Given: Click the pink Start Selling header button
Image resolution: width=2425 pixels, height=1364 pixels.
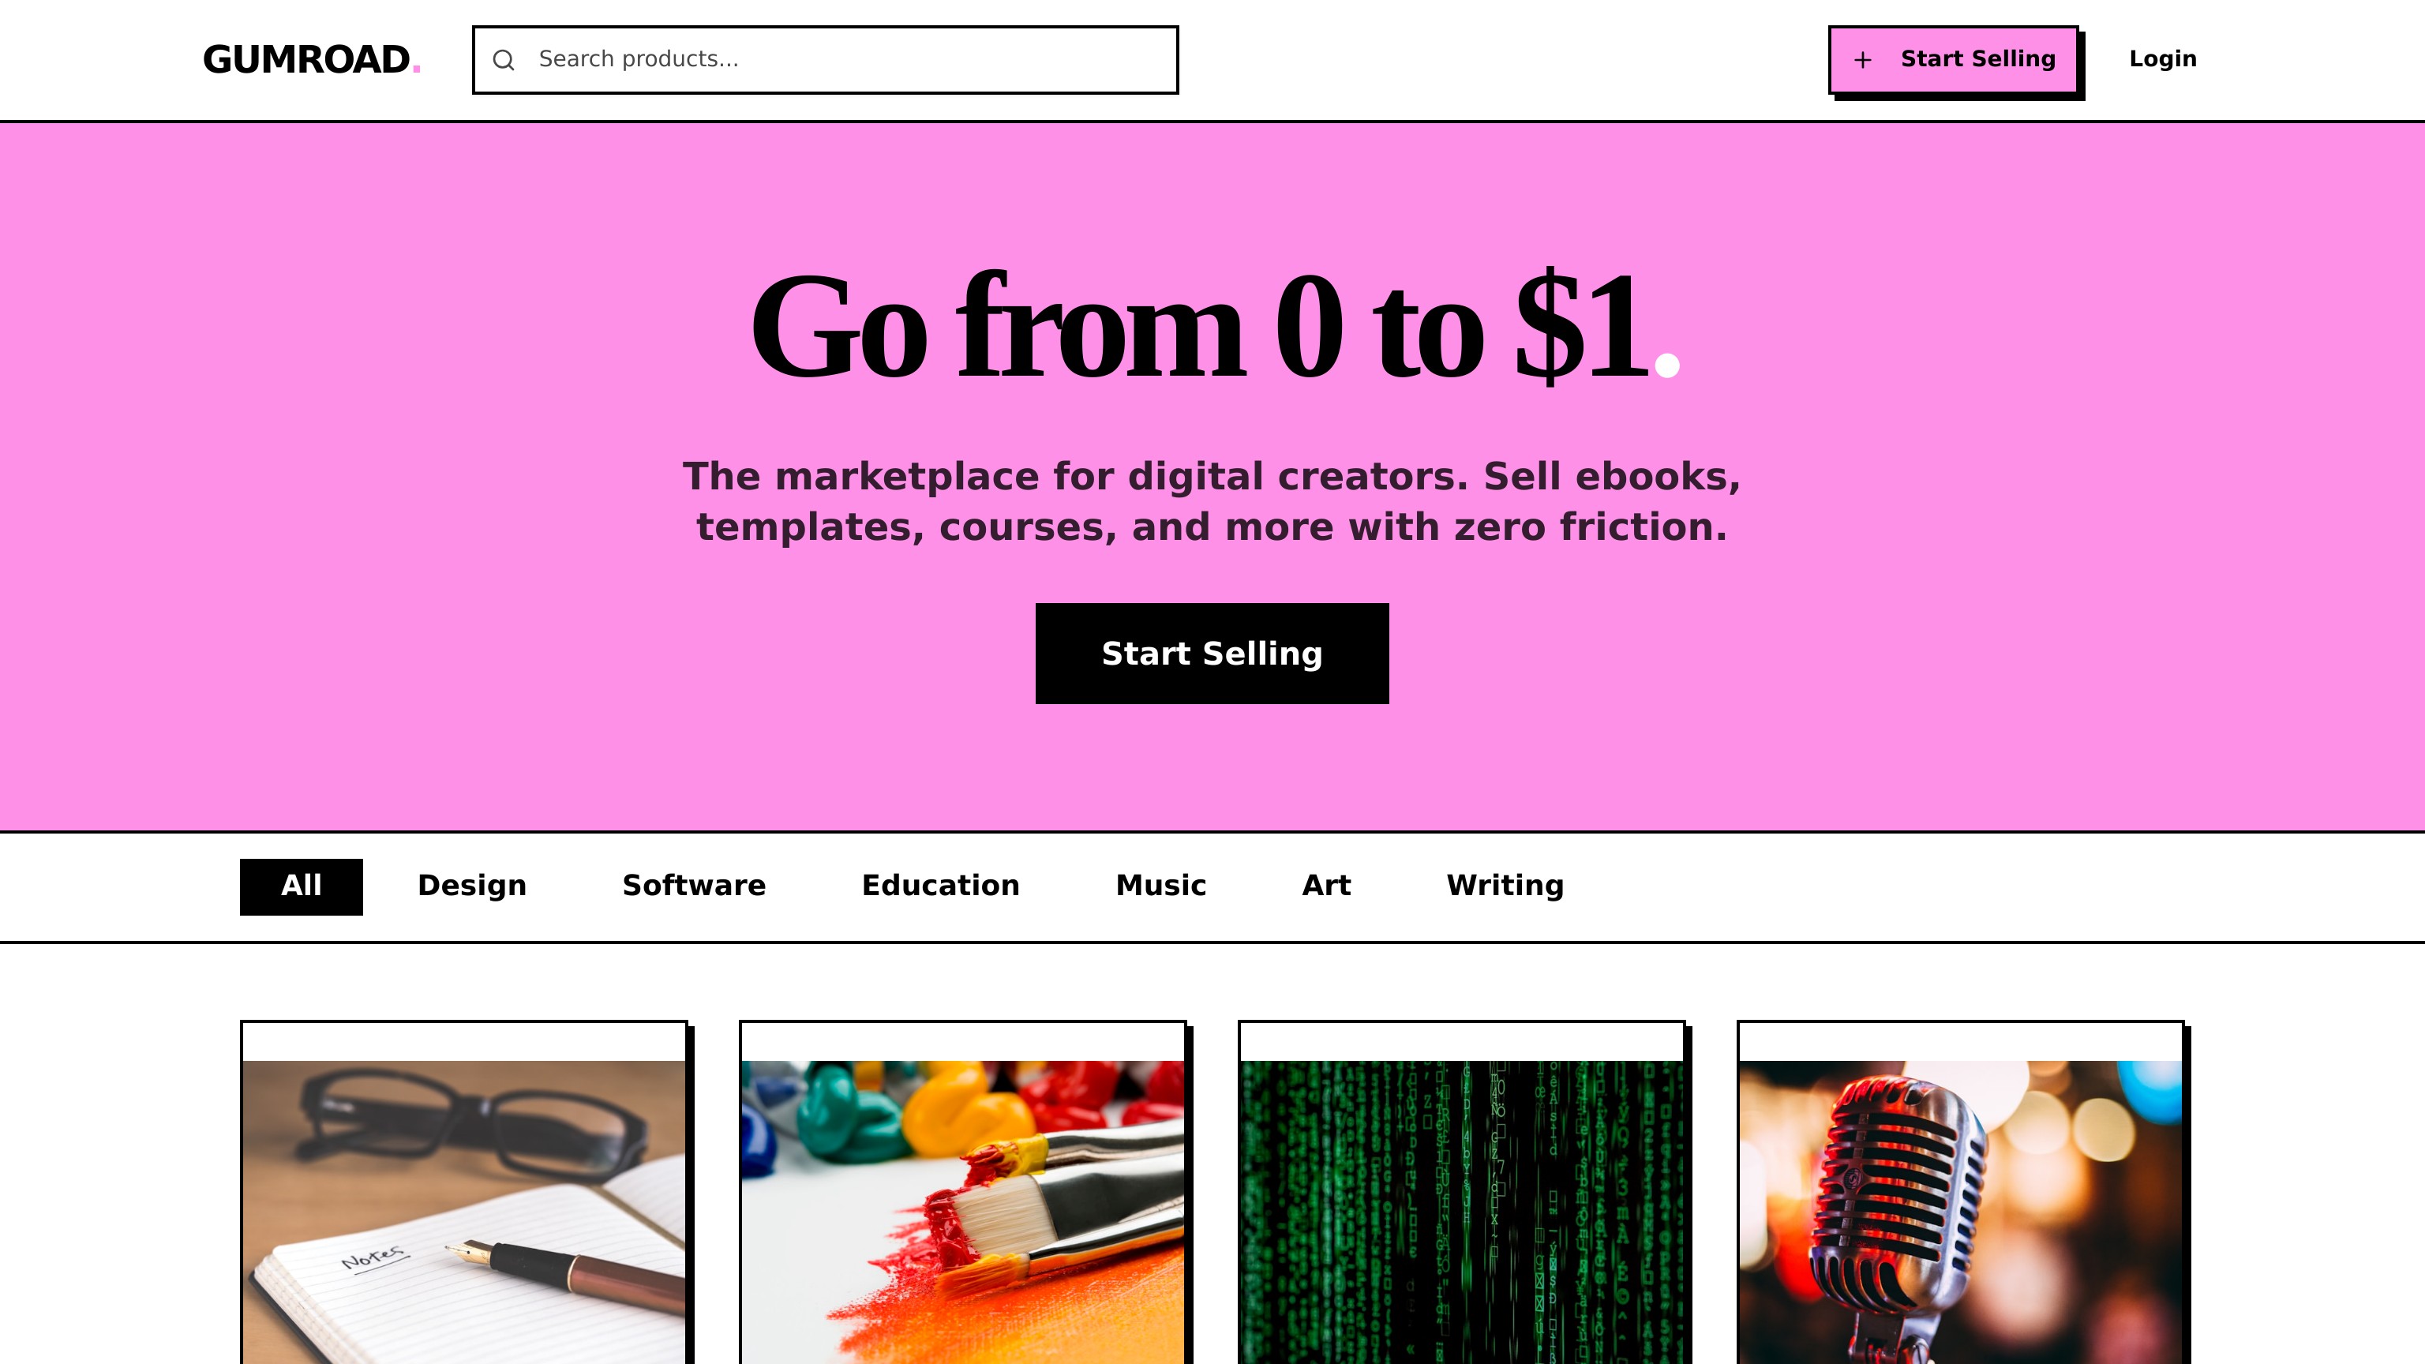Looking at the screenshot, I should tap(1952, 59).
